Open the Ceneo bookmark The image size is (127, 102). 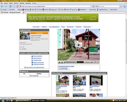pyautogui.click(x=61, y=10)
